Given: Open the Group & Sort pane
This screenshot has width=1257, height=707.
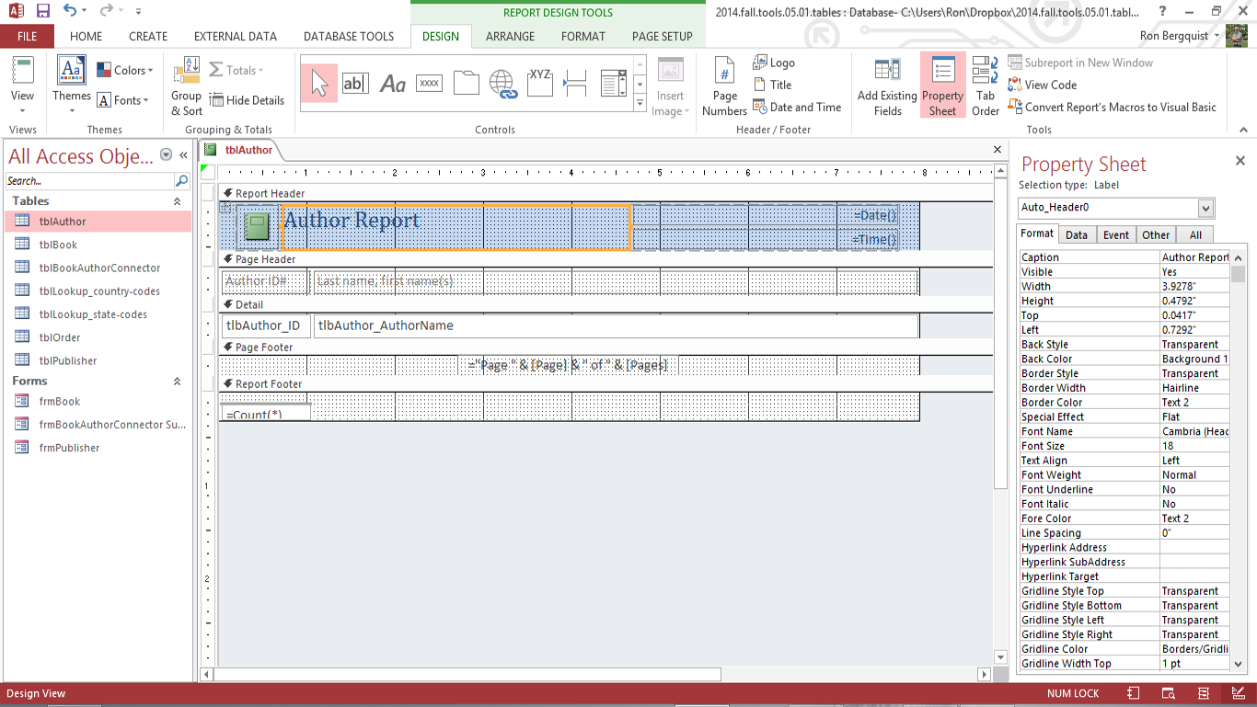Looking at the screenshot, I should click(x=187, y=90).
